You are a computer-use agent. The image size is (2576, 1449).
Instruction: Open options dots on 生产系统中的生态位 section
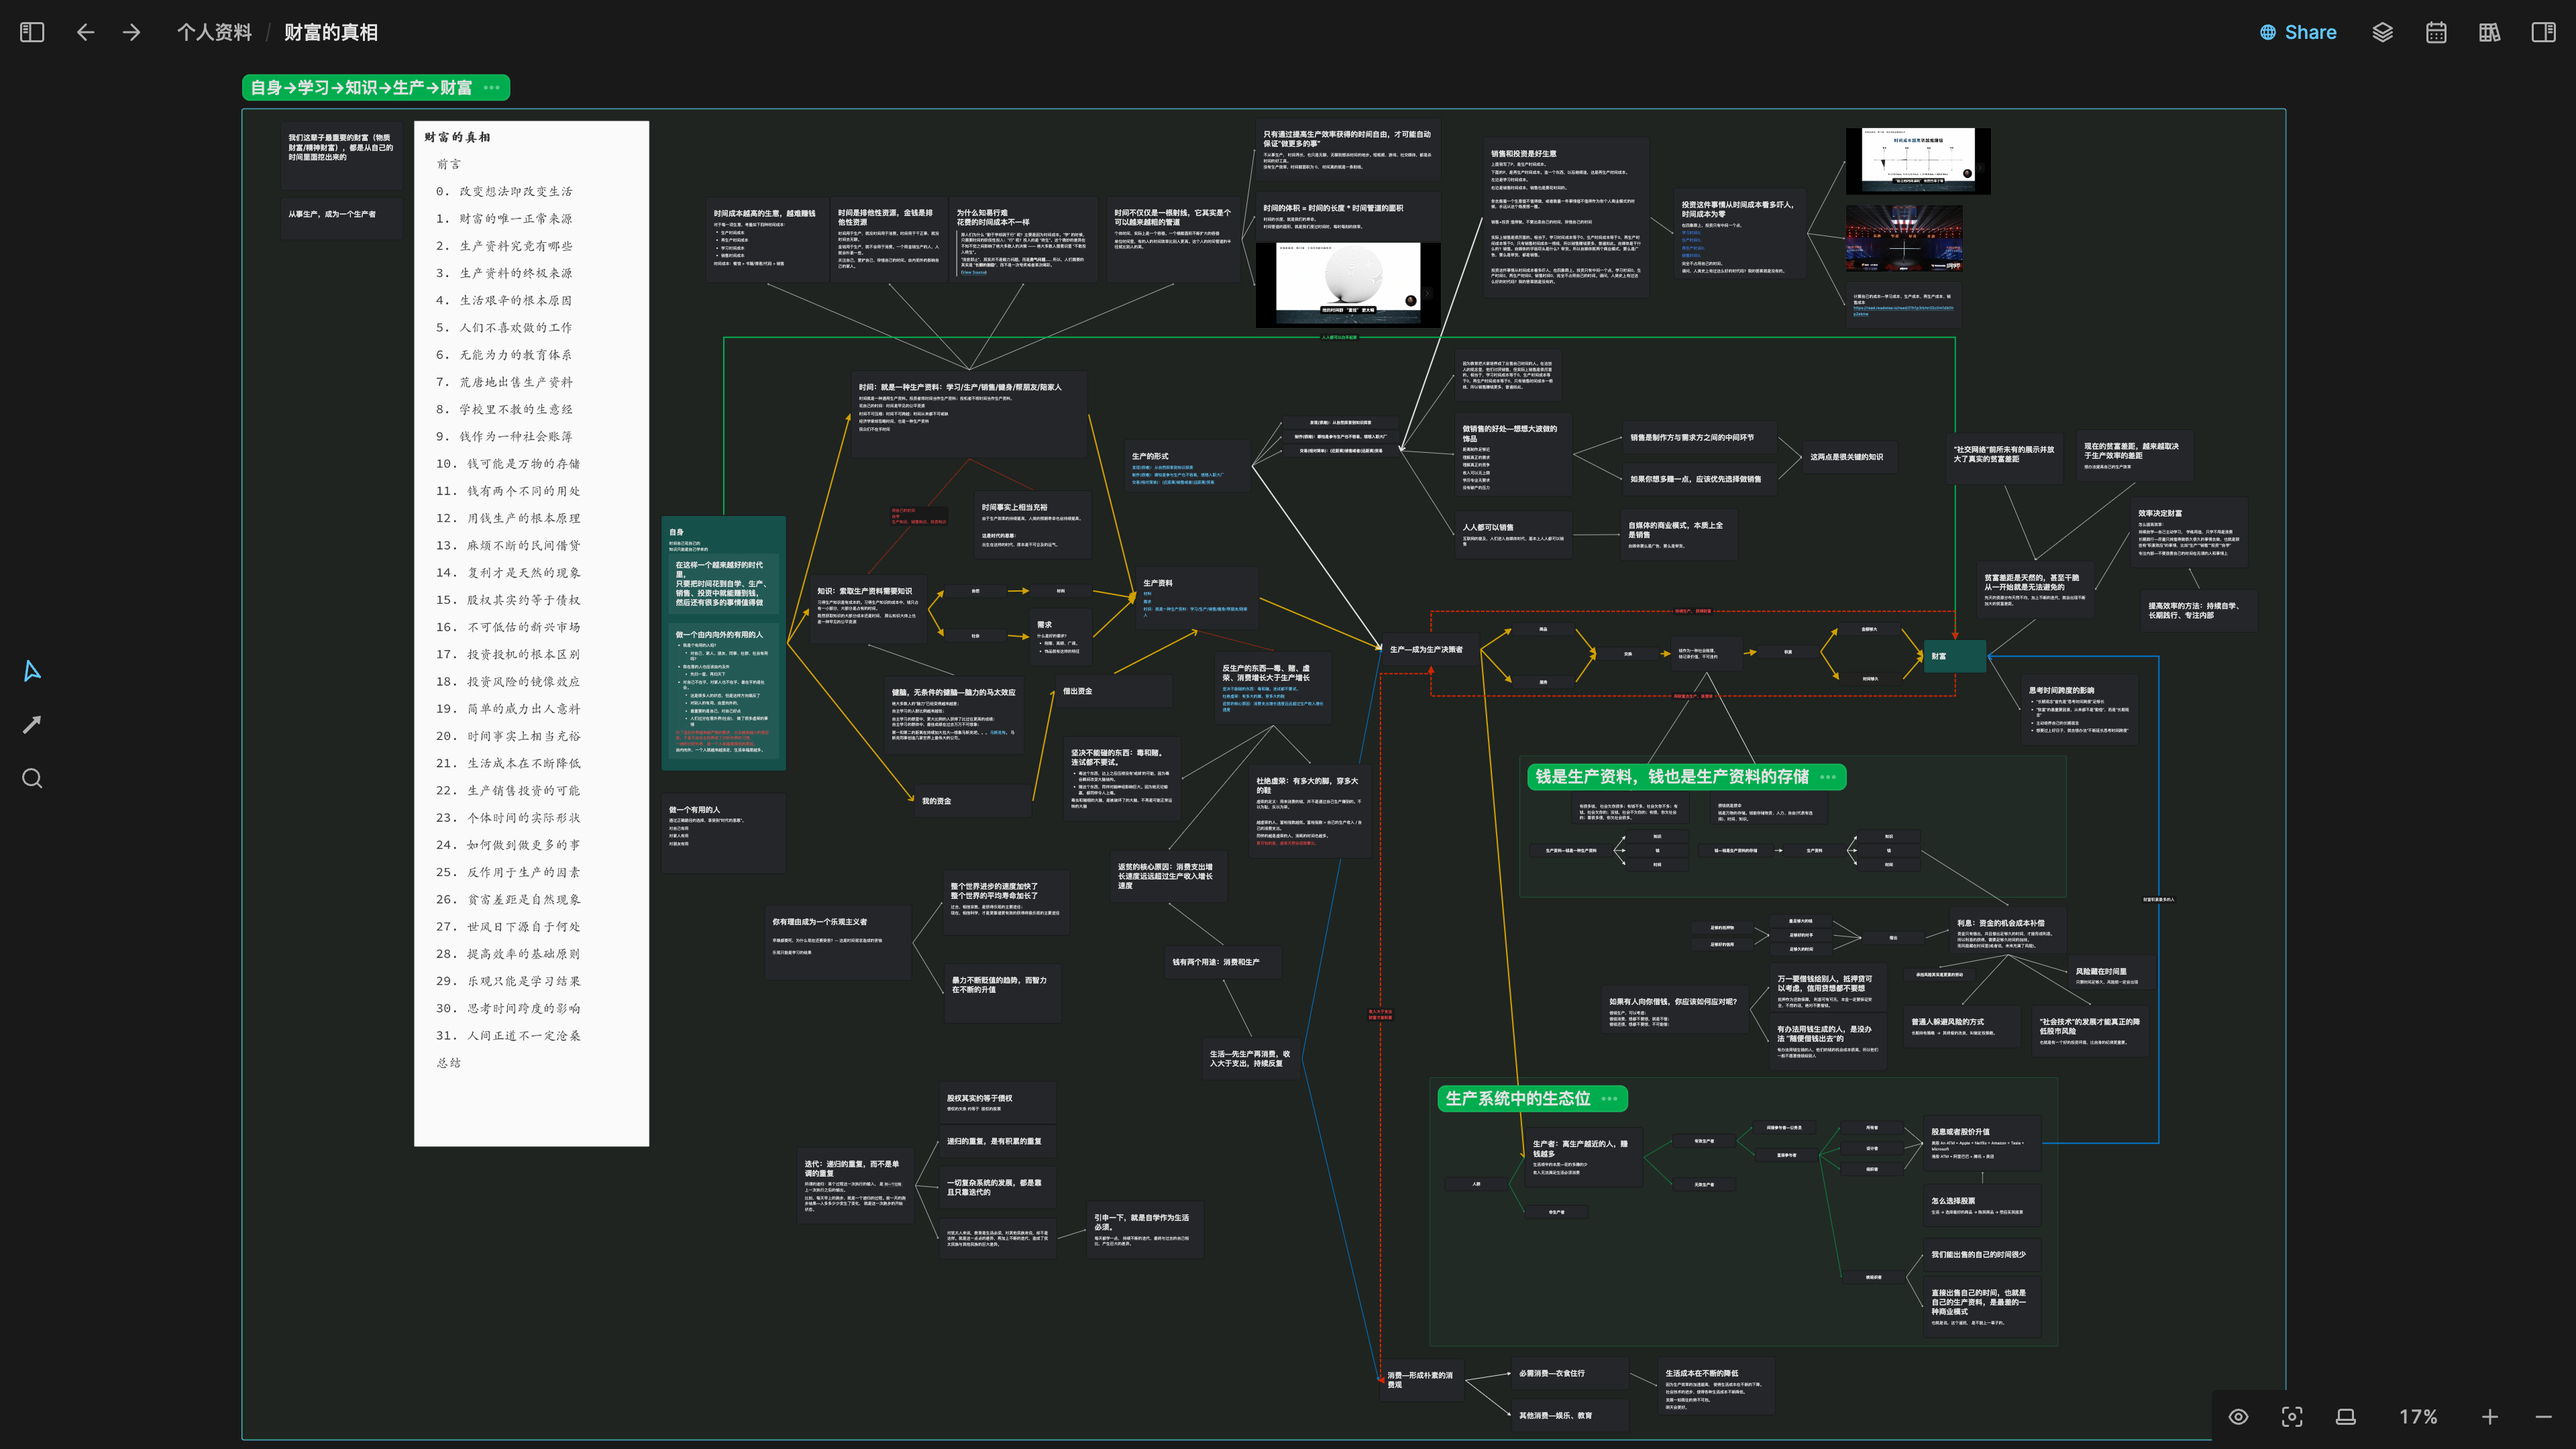coord(1609,1098)
